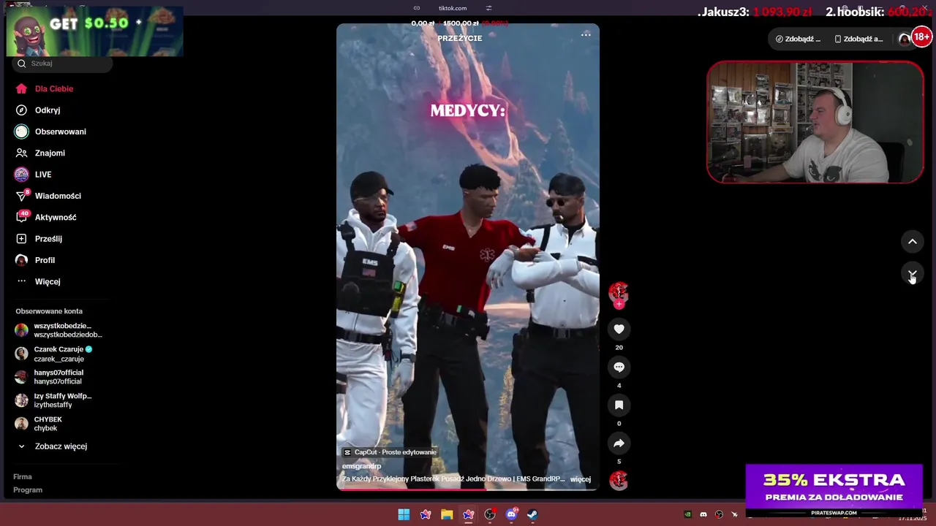Expand the Firma footer section
936x526 pixels.
(23, 476)
